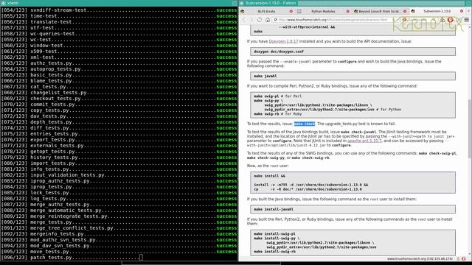The width and height of the screenshot is (472, 265).
Task: Close the BLFS Errata tab
Action: click(291, 11)
